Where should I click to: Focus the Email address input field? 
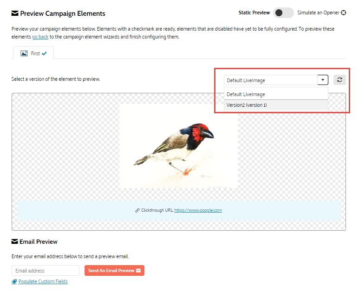point(46,271)
